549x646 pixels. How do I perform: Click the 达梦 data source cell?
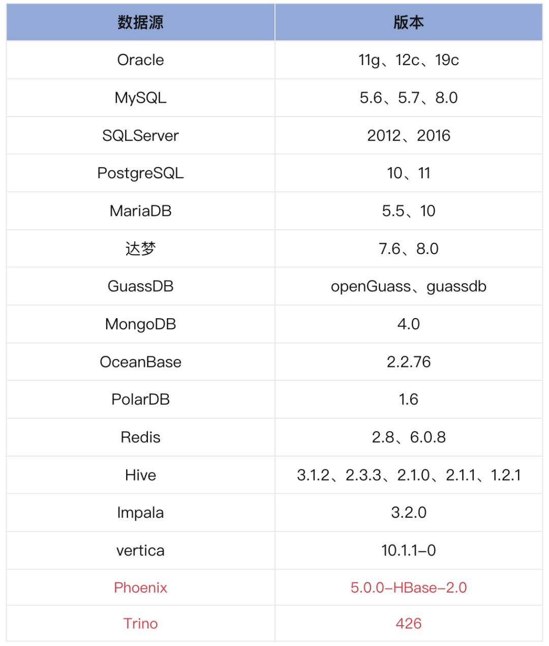(140, 248)
